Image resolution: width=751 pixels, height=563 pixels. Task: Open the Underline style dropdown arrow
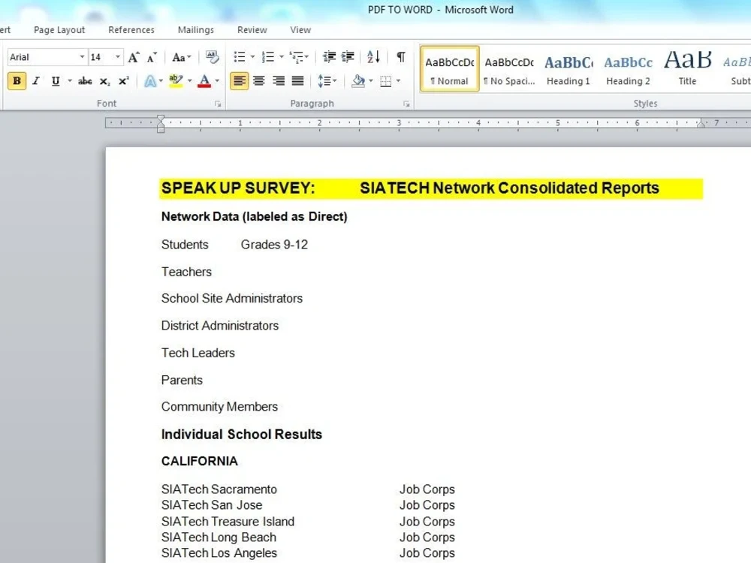coord(69,81)
